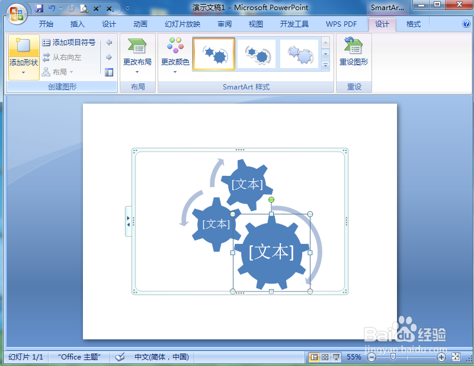The width and height of the screenshot is (474, 366).
Task: Open the 布局 dropdown in 创建图形 group
Action: point(57,72)
